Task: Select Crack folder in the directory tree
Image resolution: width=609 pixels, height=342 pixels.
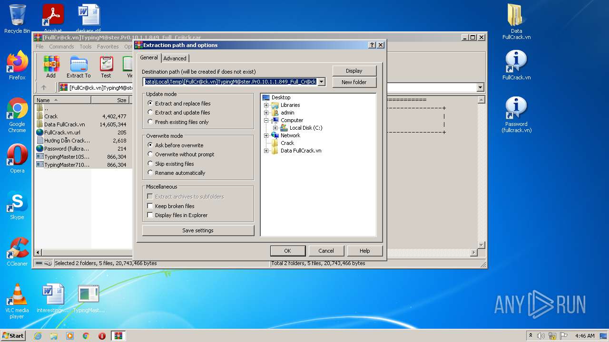Action: (287, 143)
